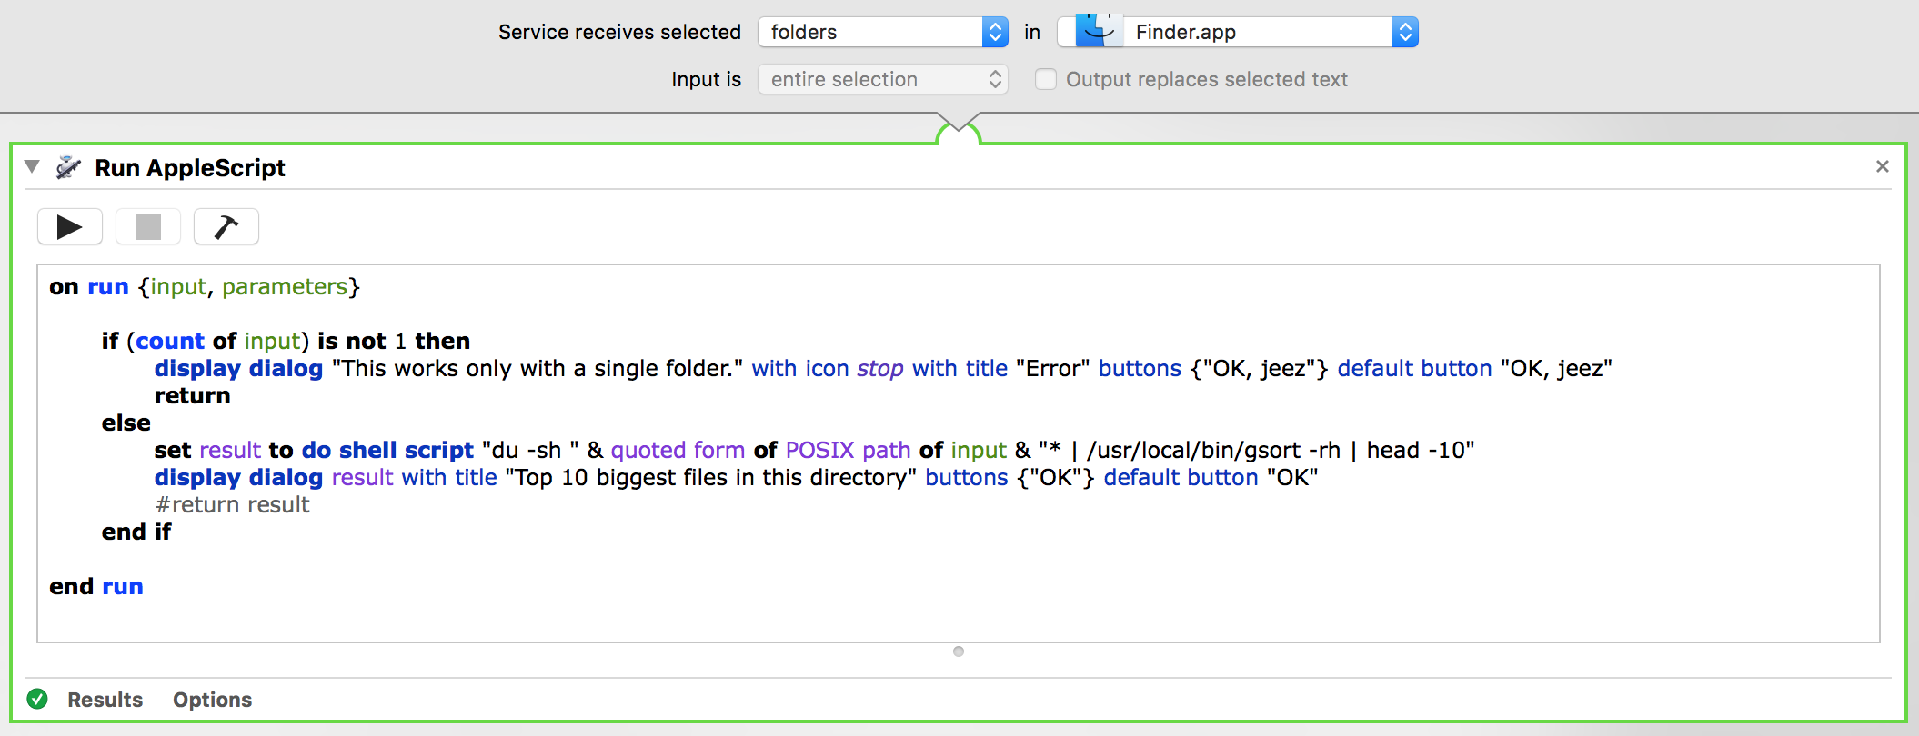Open the 'entire selection' input dropdown

tap(883, 79)
